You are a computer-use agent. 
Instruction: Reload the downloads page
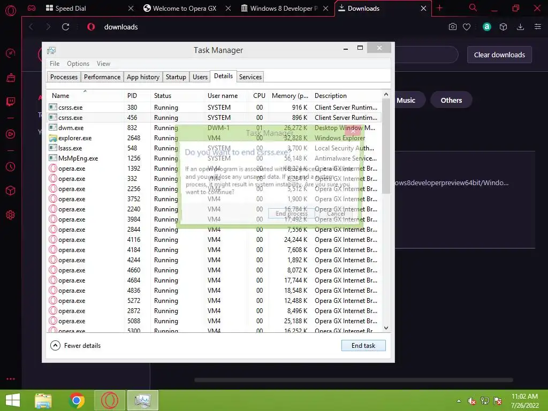coord(65,27)
